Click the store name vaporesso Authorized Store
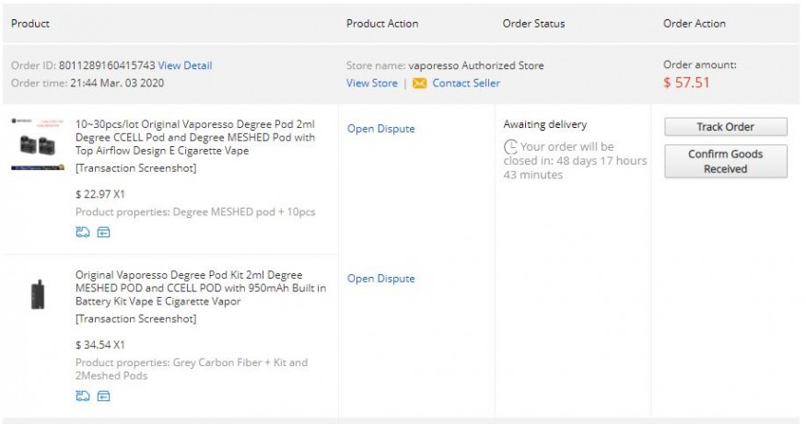Screen dimensions: 806x424 coord(476,65)
